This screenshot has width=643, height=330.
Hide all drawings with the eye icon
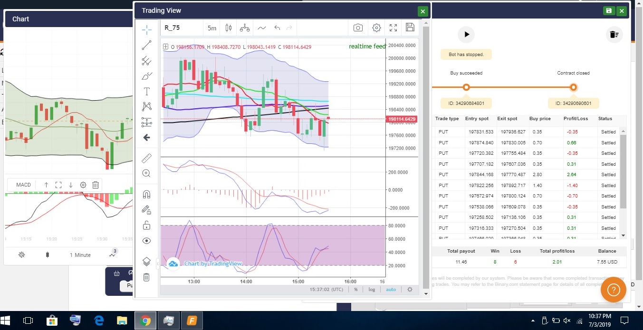click(x=146, y=241)
